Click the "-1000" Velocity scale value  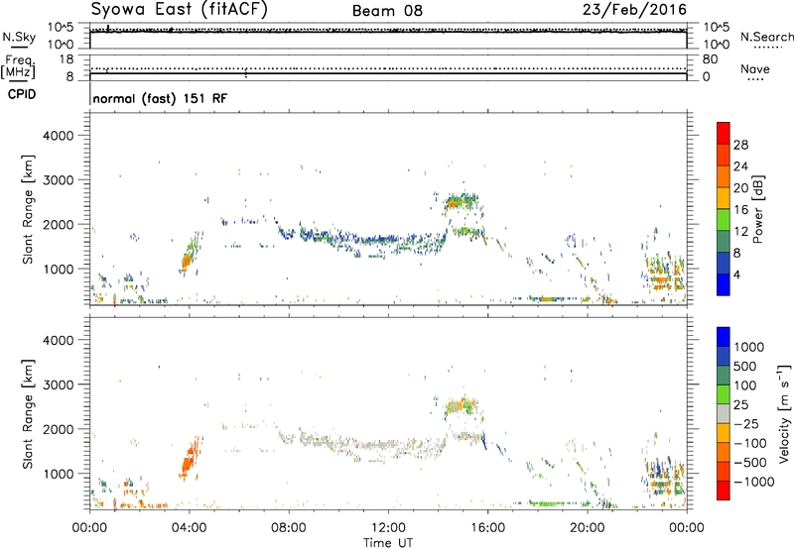point(753,482)
